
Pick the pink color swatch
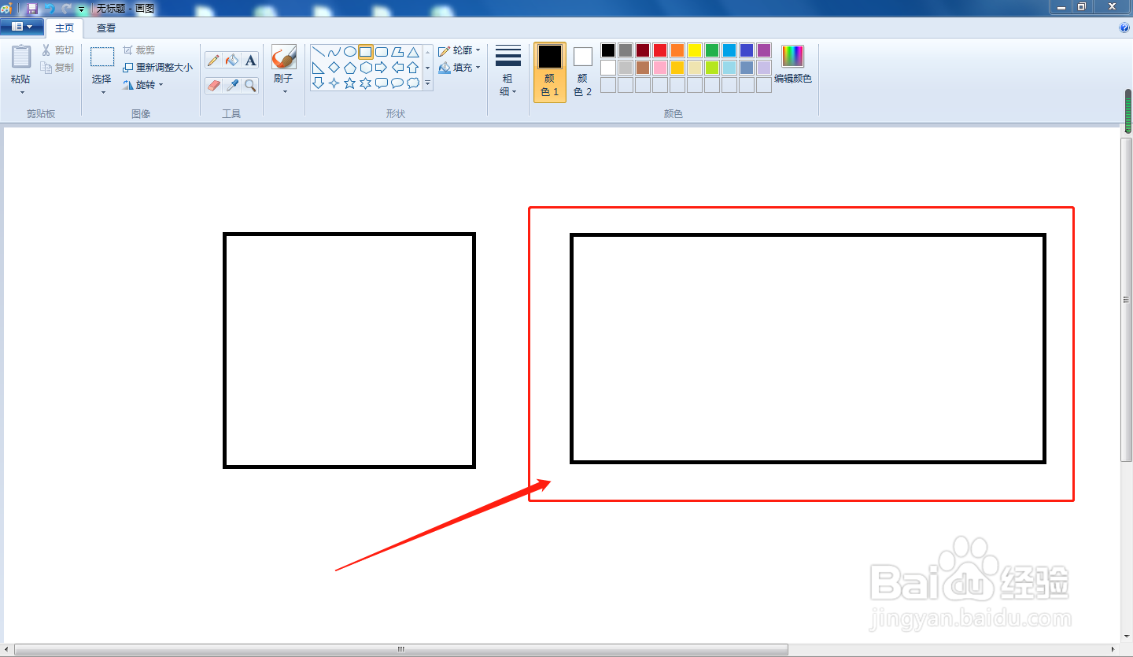[x=660, y=68]
